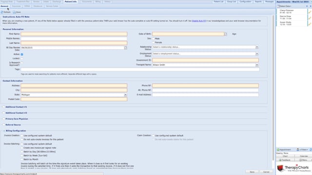Click the Save button at the bottom
The width and height of the screenshot is (312, 175).
(x=252, y=172)
